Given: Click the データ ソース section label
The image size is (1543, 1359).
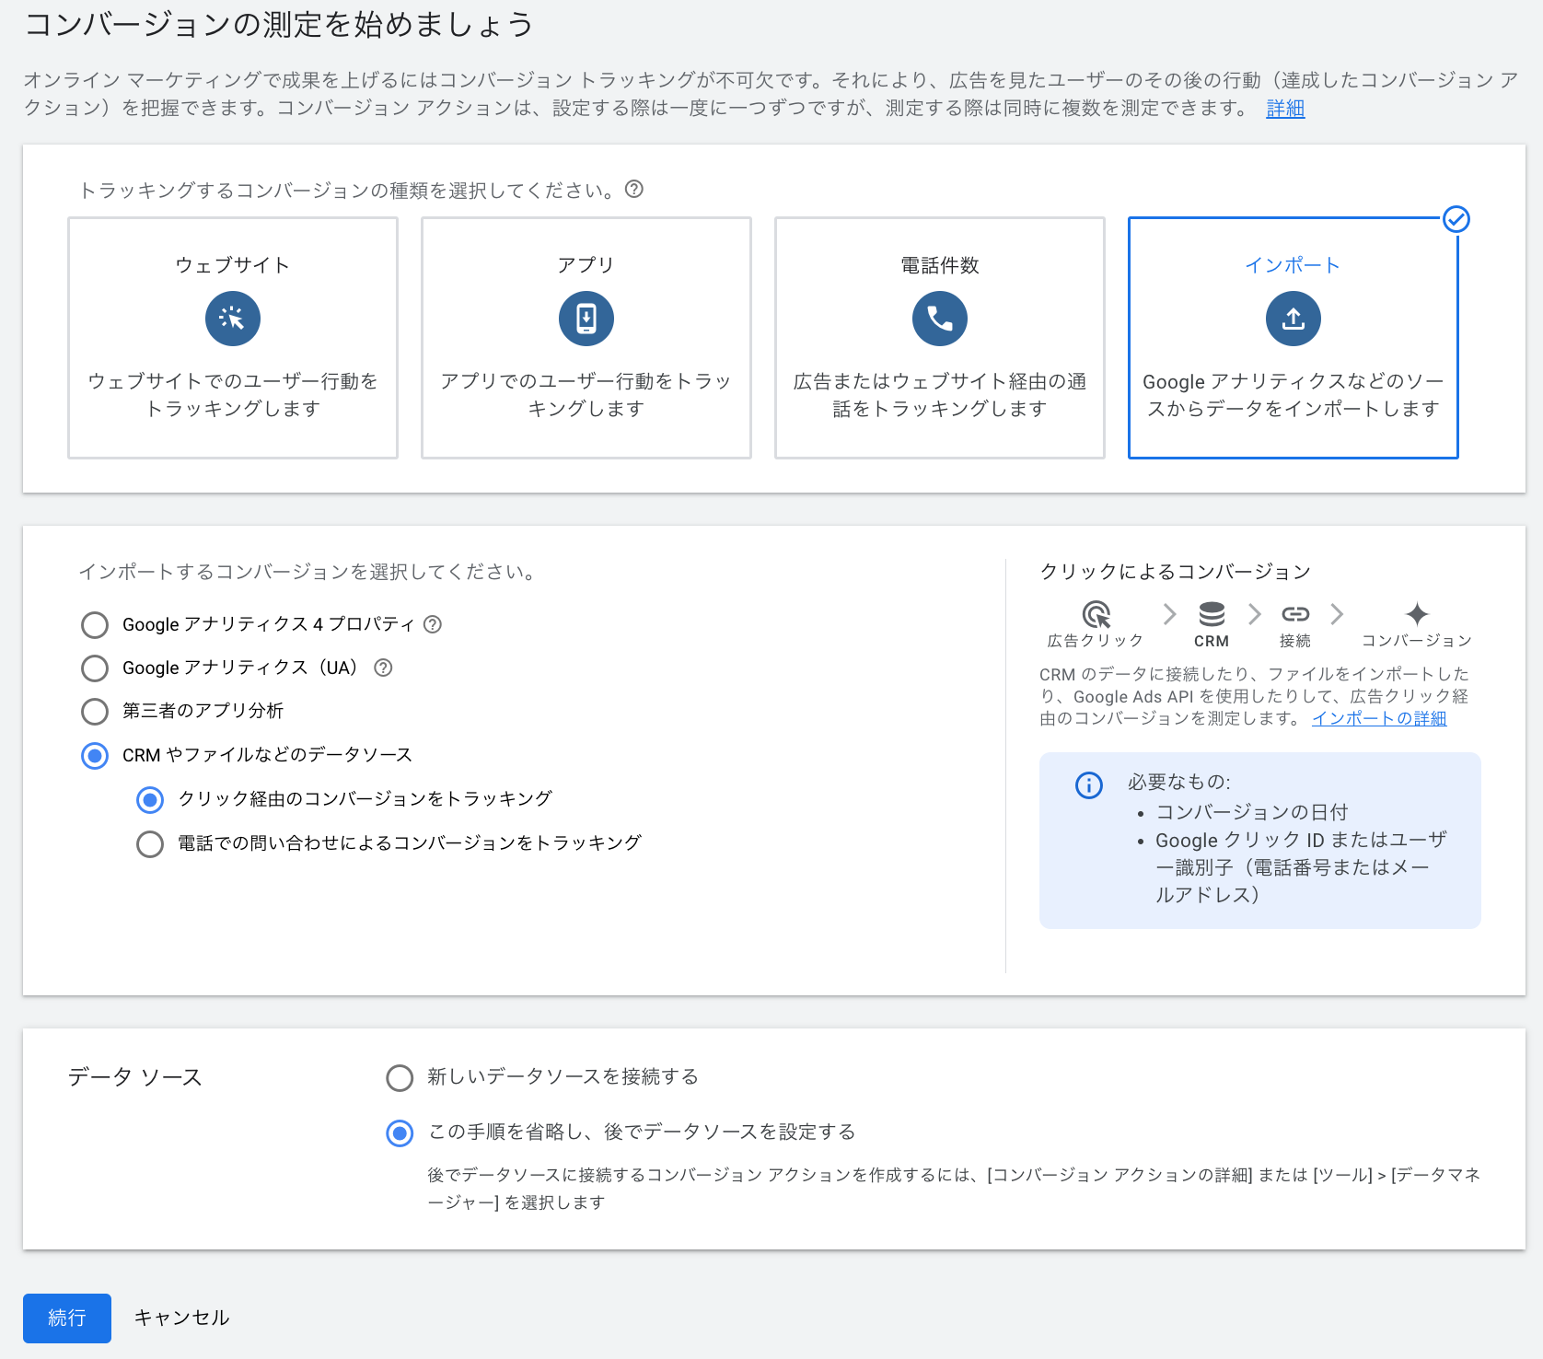Looking at the screenshot, I should (x=135, y=1077).
